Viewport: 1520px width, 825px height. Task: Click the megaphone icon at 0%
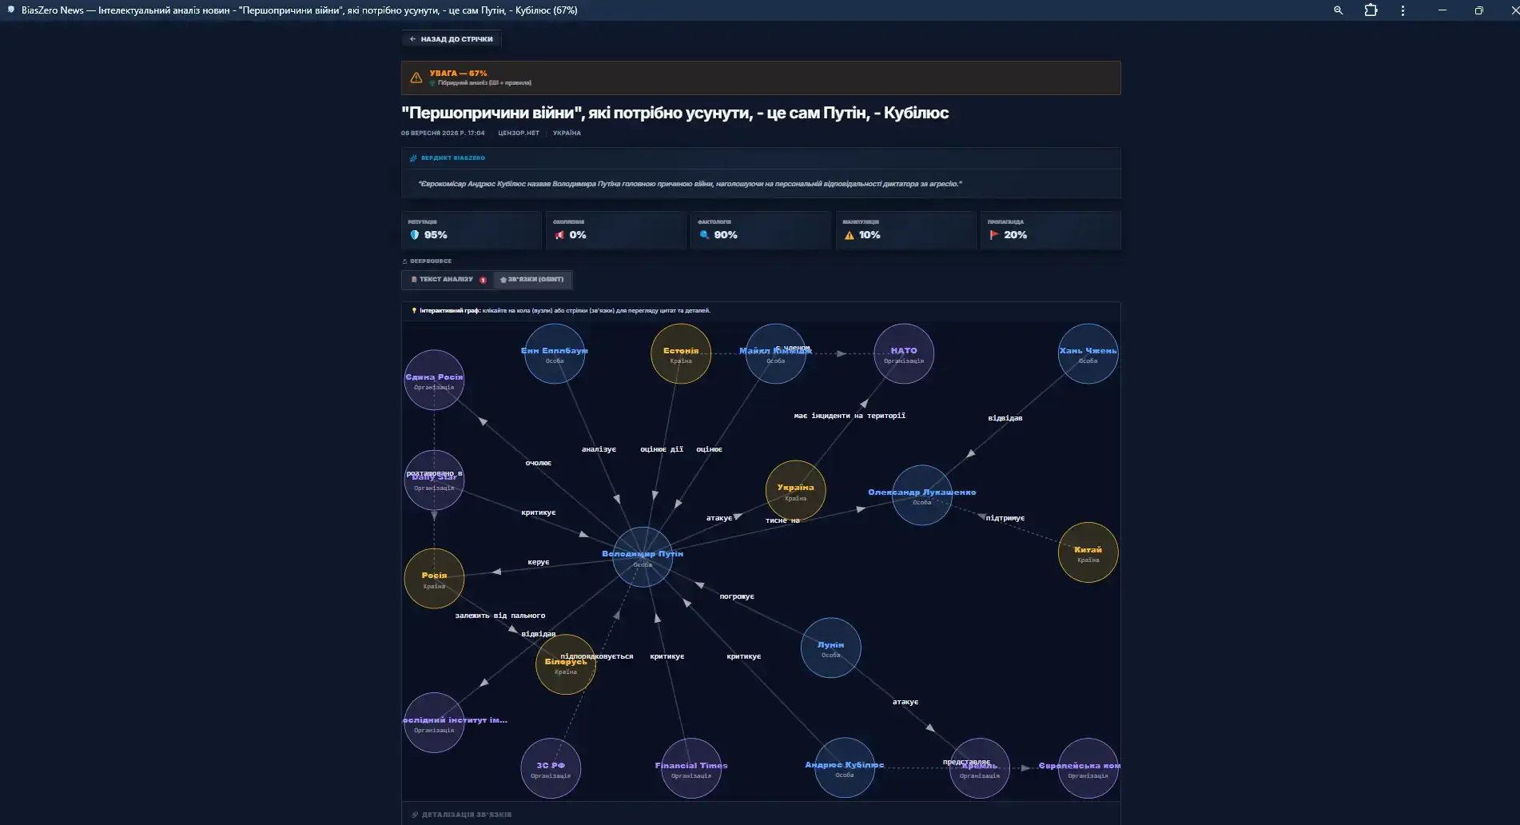[x=559, y=235]
